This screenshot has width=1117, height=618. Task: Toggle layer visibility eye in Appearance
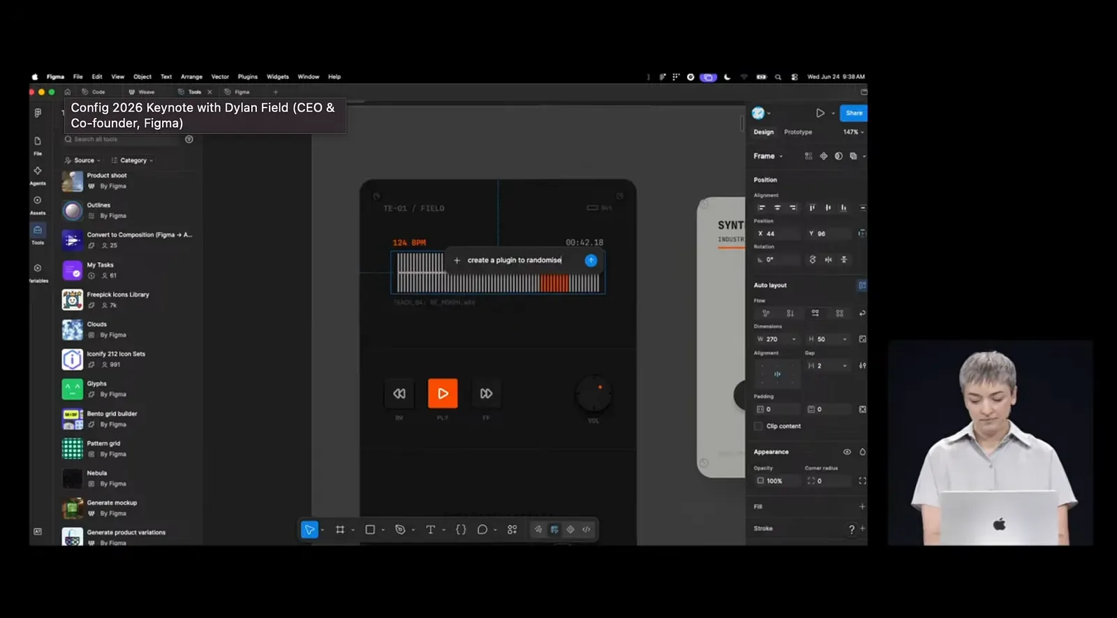click(x=847, y=452)
